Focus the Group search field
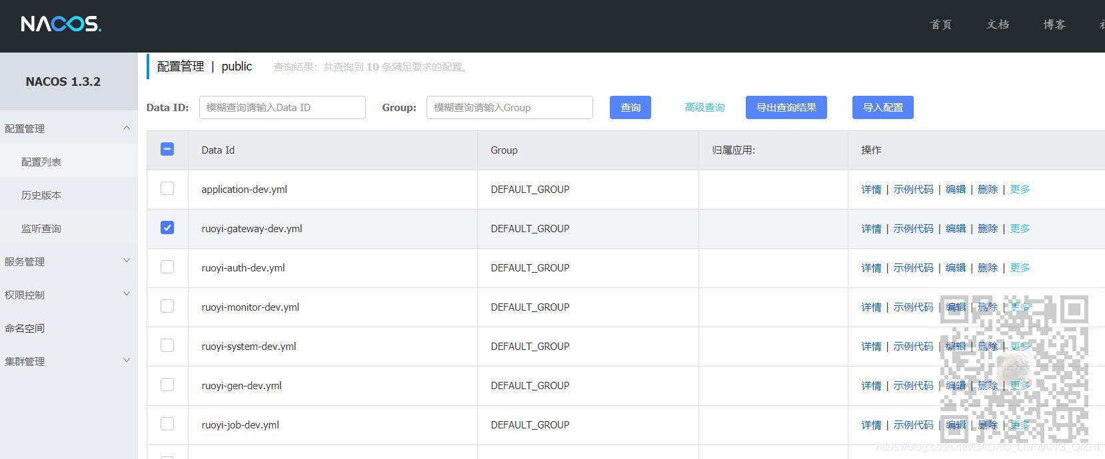1105x459 pixels. pyautogui.click(x=510, y=108)
